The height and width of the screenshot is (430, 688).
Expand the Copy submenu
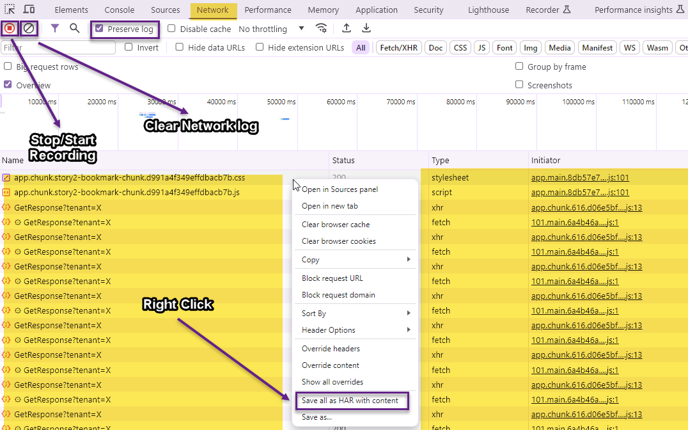355,260
